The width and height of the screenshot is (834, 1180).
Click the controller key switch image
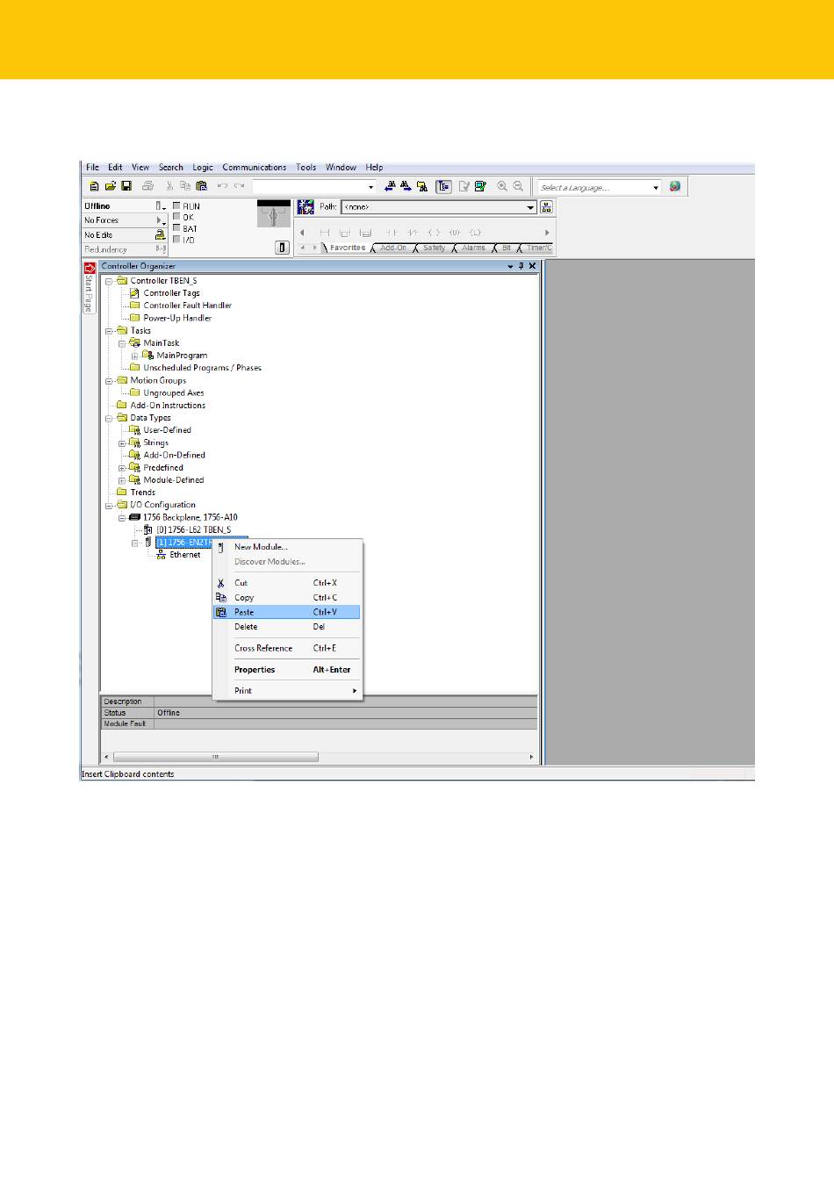273,213
